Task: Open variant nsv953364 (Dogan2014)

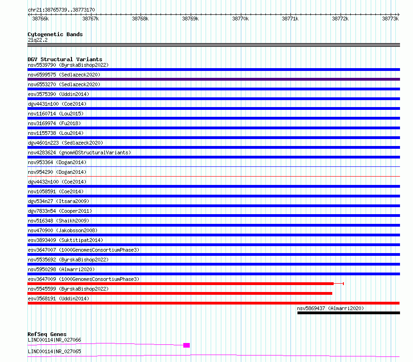Action: 57,162
